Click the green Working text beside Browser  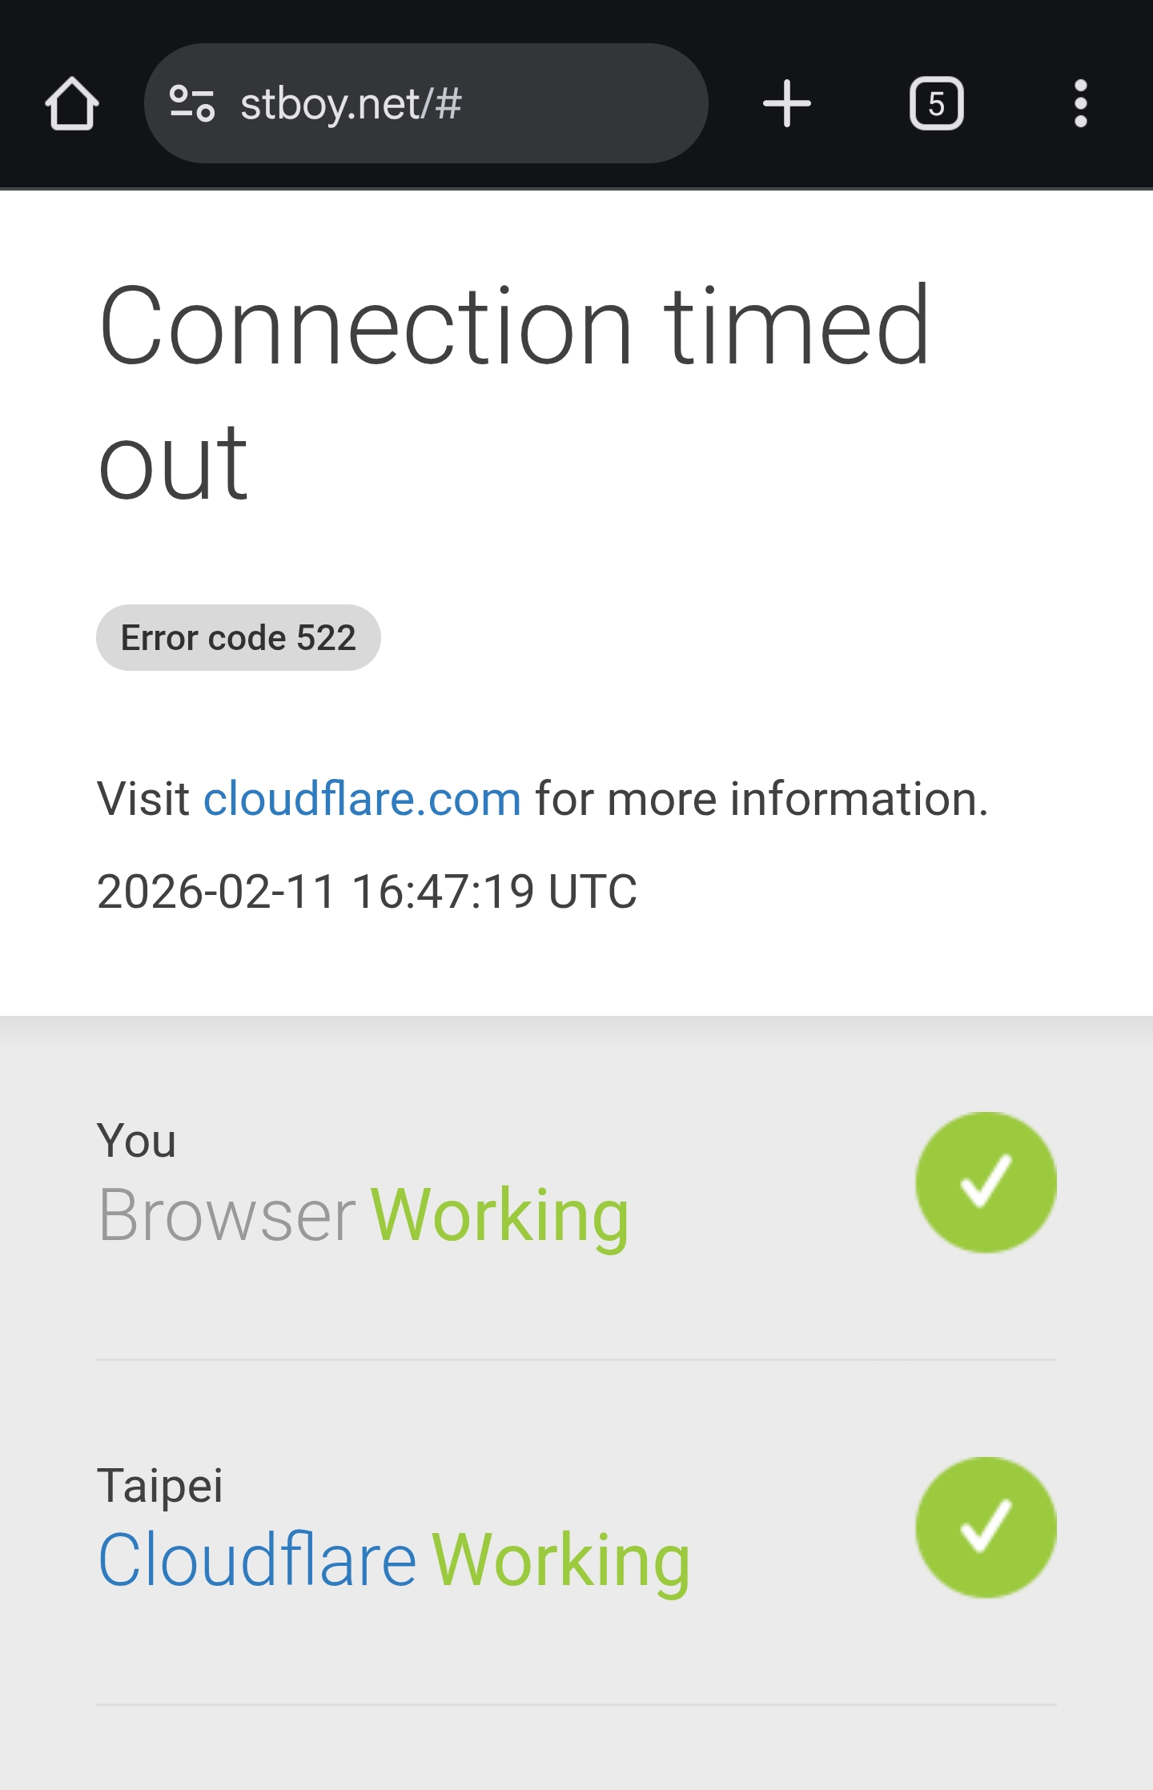tap(500, 1215)
